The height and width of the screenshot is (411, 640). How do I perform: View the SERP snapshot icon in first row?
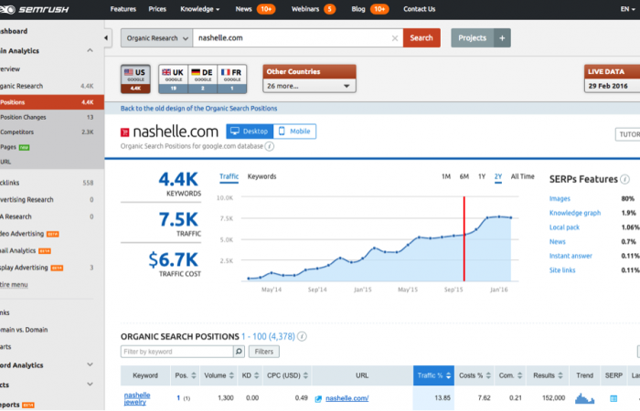point(613,398)
